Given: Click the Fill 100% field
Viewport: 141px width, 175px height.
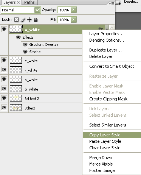Looking at the screenshot, I should pos(64,20).
